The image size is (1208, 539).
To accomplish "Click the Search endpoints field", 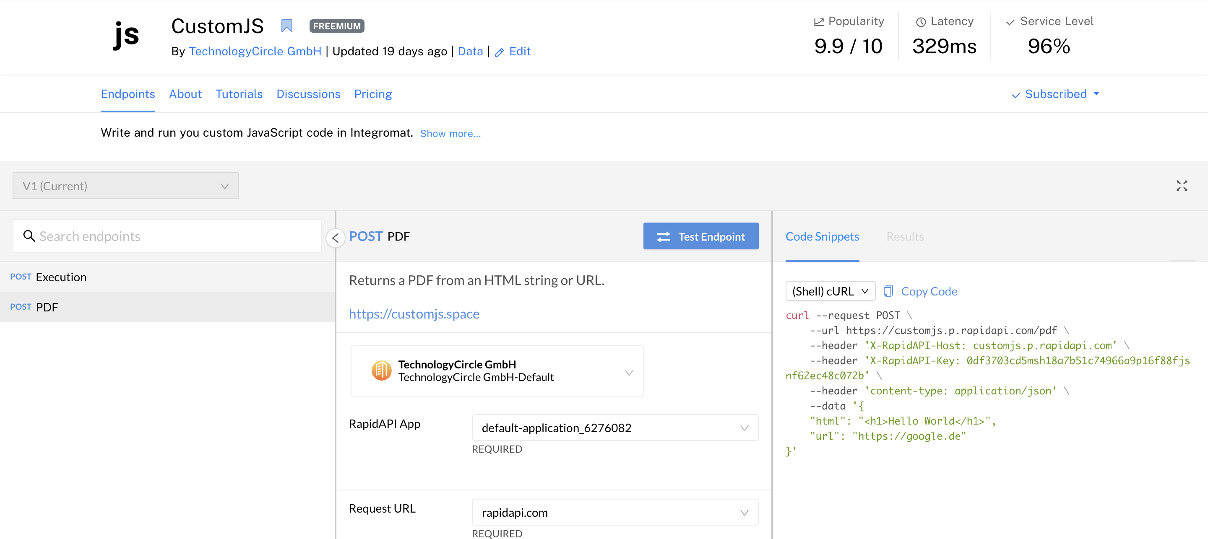I will click(167, 236).
